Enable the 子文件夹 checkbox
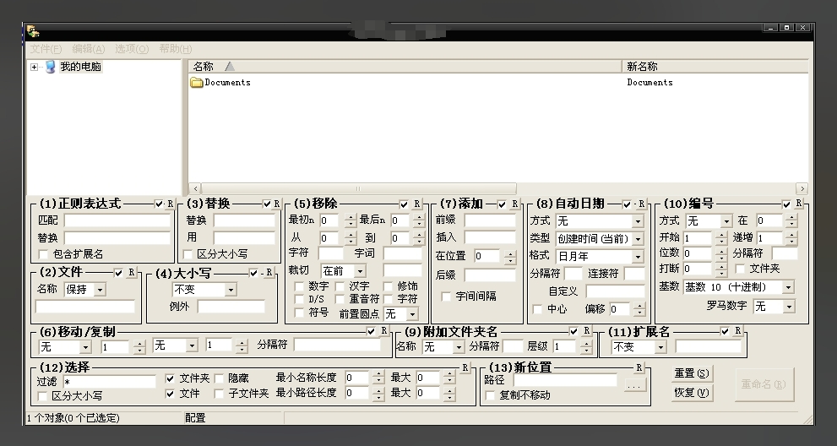Screen dimensions: 837x446 tap(219, 394)
